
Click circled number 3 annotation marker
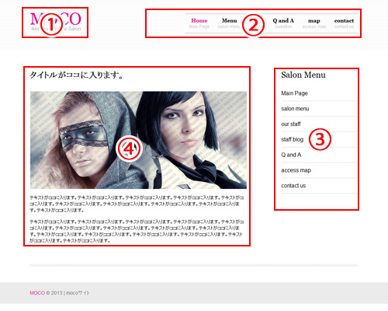click(x=320, y=139)
